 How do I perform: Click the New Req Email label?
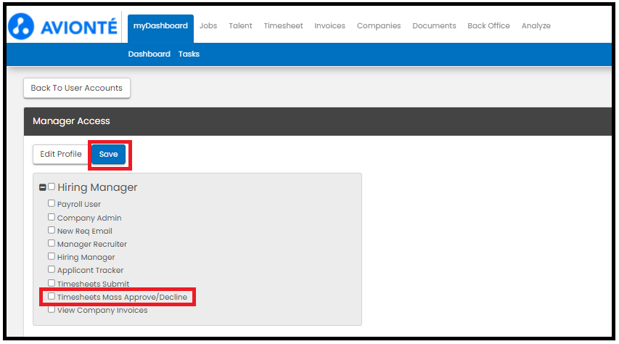[84, 231]
